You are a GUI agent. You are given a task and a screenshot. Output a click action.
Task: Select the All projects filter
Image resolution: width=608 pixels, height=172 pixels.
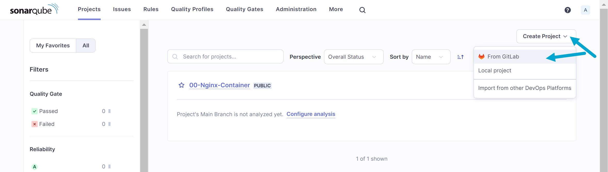click(x=86, y=45)
